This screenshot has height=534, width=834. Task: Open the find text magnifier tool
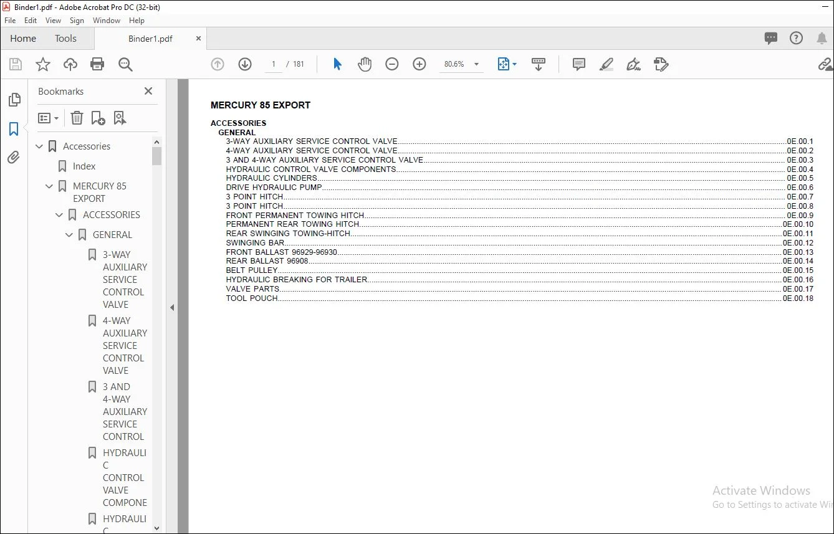125,64
